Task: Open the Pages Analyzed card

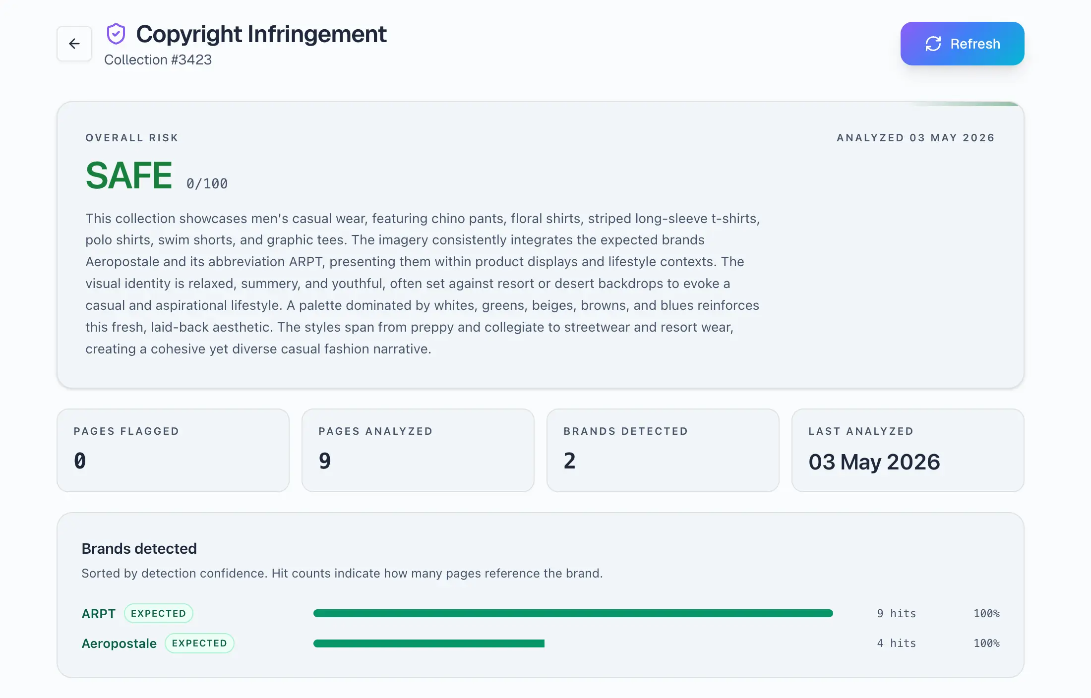Action: pos(418,450)
